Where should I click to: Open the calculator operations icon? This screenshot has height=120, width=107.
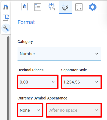[x=79, y=7]
